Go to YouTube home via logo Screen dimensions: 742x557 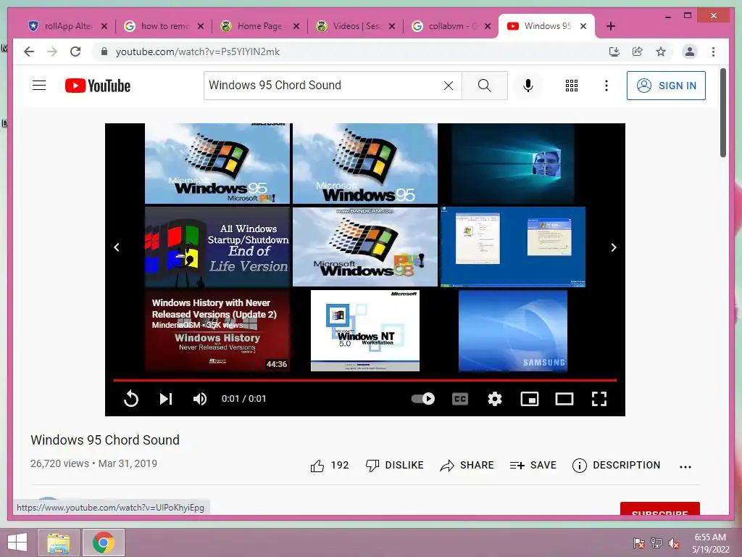98,86
